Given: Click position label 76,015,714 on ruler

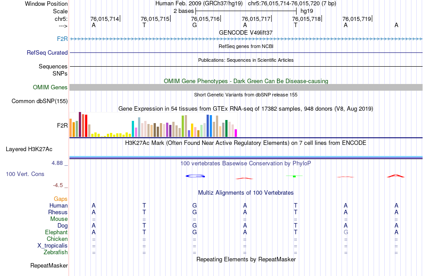Looking at the screenshot, I should [x=104, y=19].
